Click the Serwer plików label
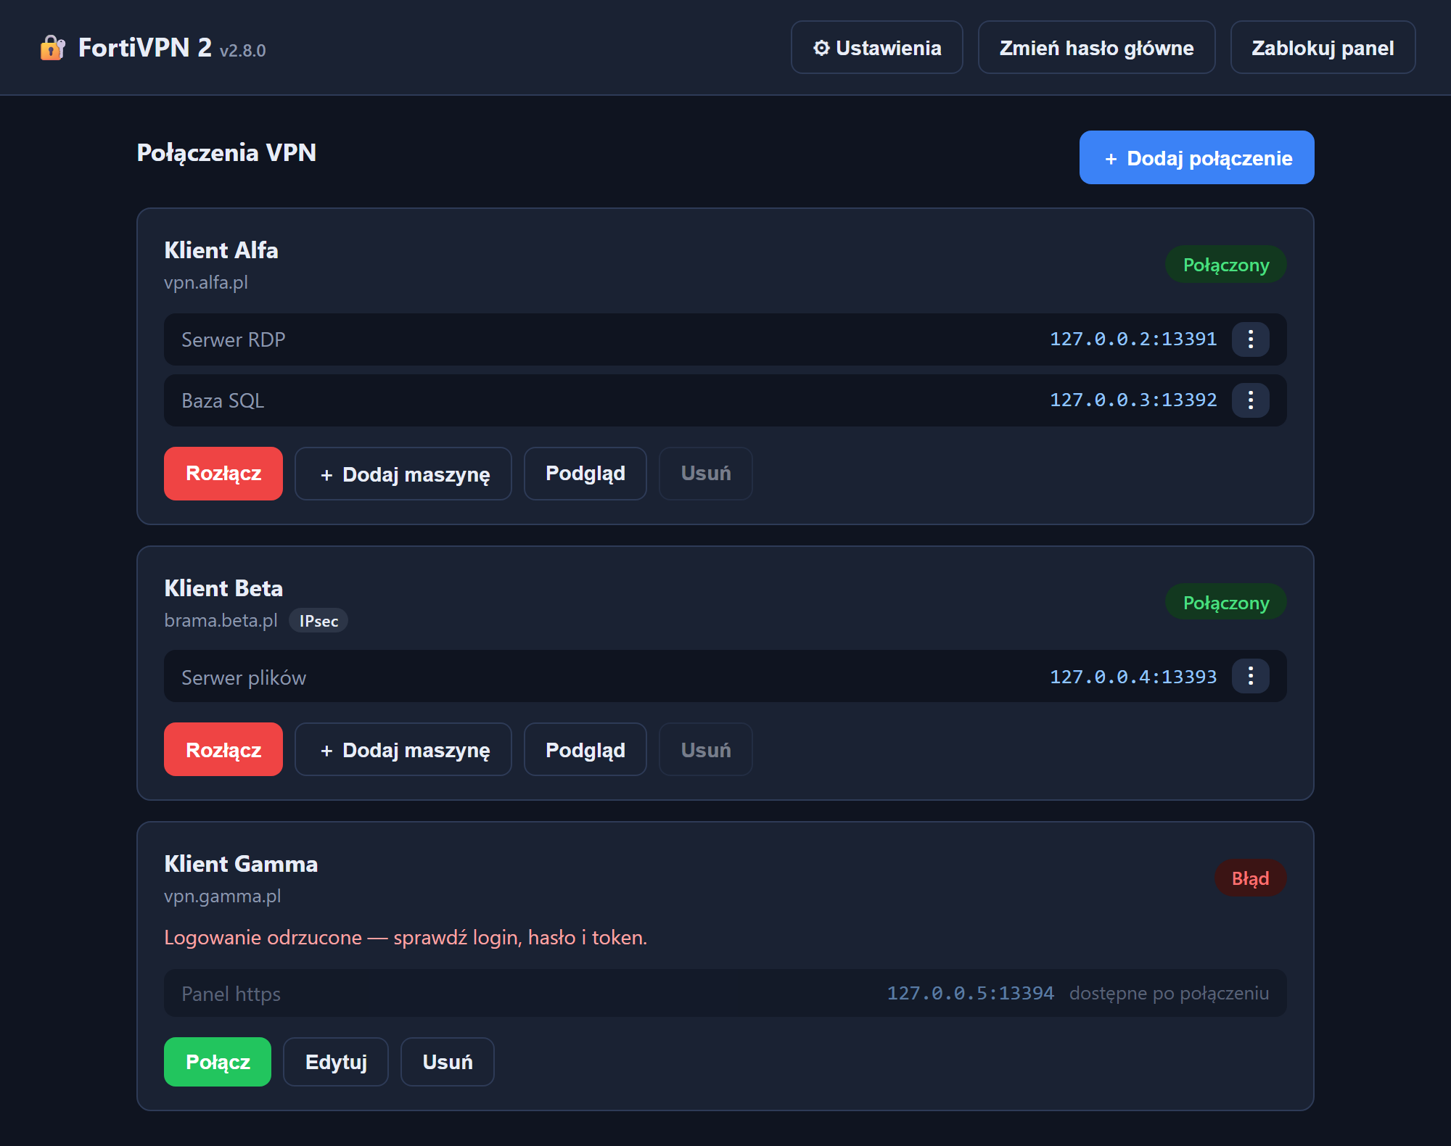 pos(244,677)
